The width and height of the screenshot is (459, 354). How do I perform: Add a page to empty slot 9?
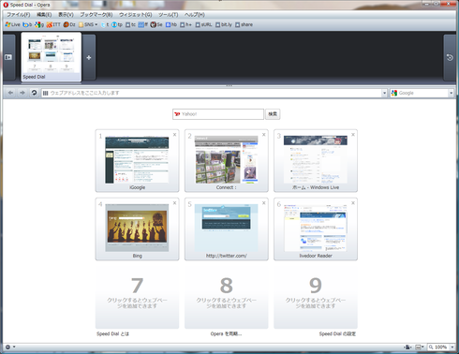316,297
